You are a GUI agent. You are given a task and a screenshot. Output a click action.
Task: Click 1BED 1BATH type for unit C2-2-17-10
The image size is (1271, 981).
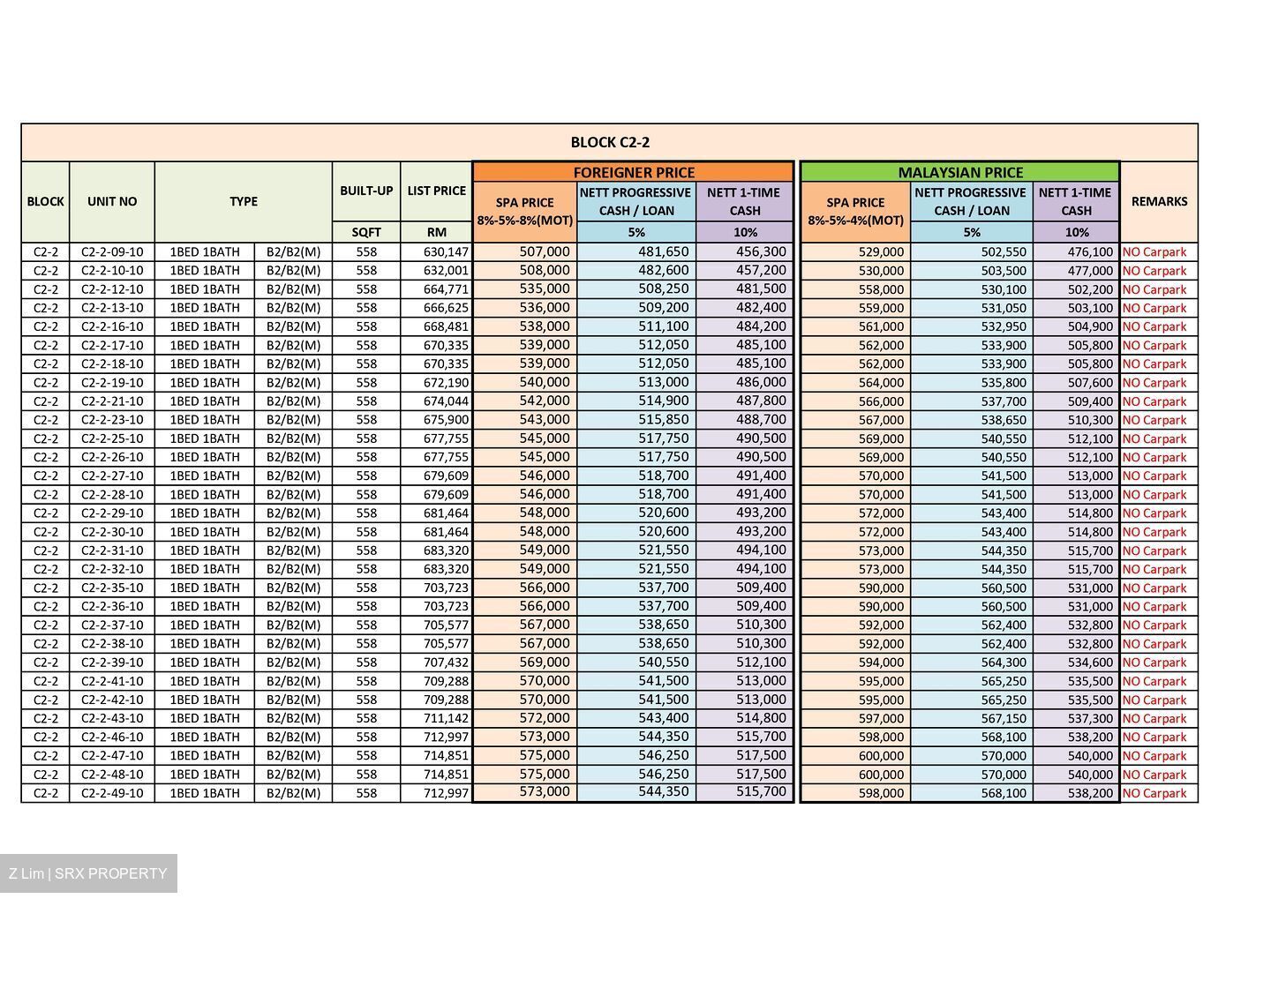click(x=205, y=346)
